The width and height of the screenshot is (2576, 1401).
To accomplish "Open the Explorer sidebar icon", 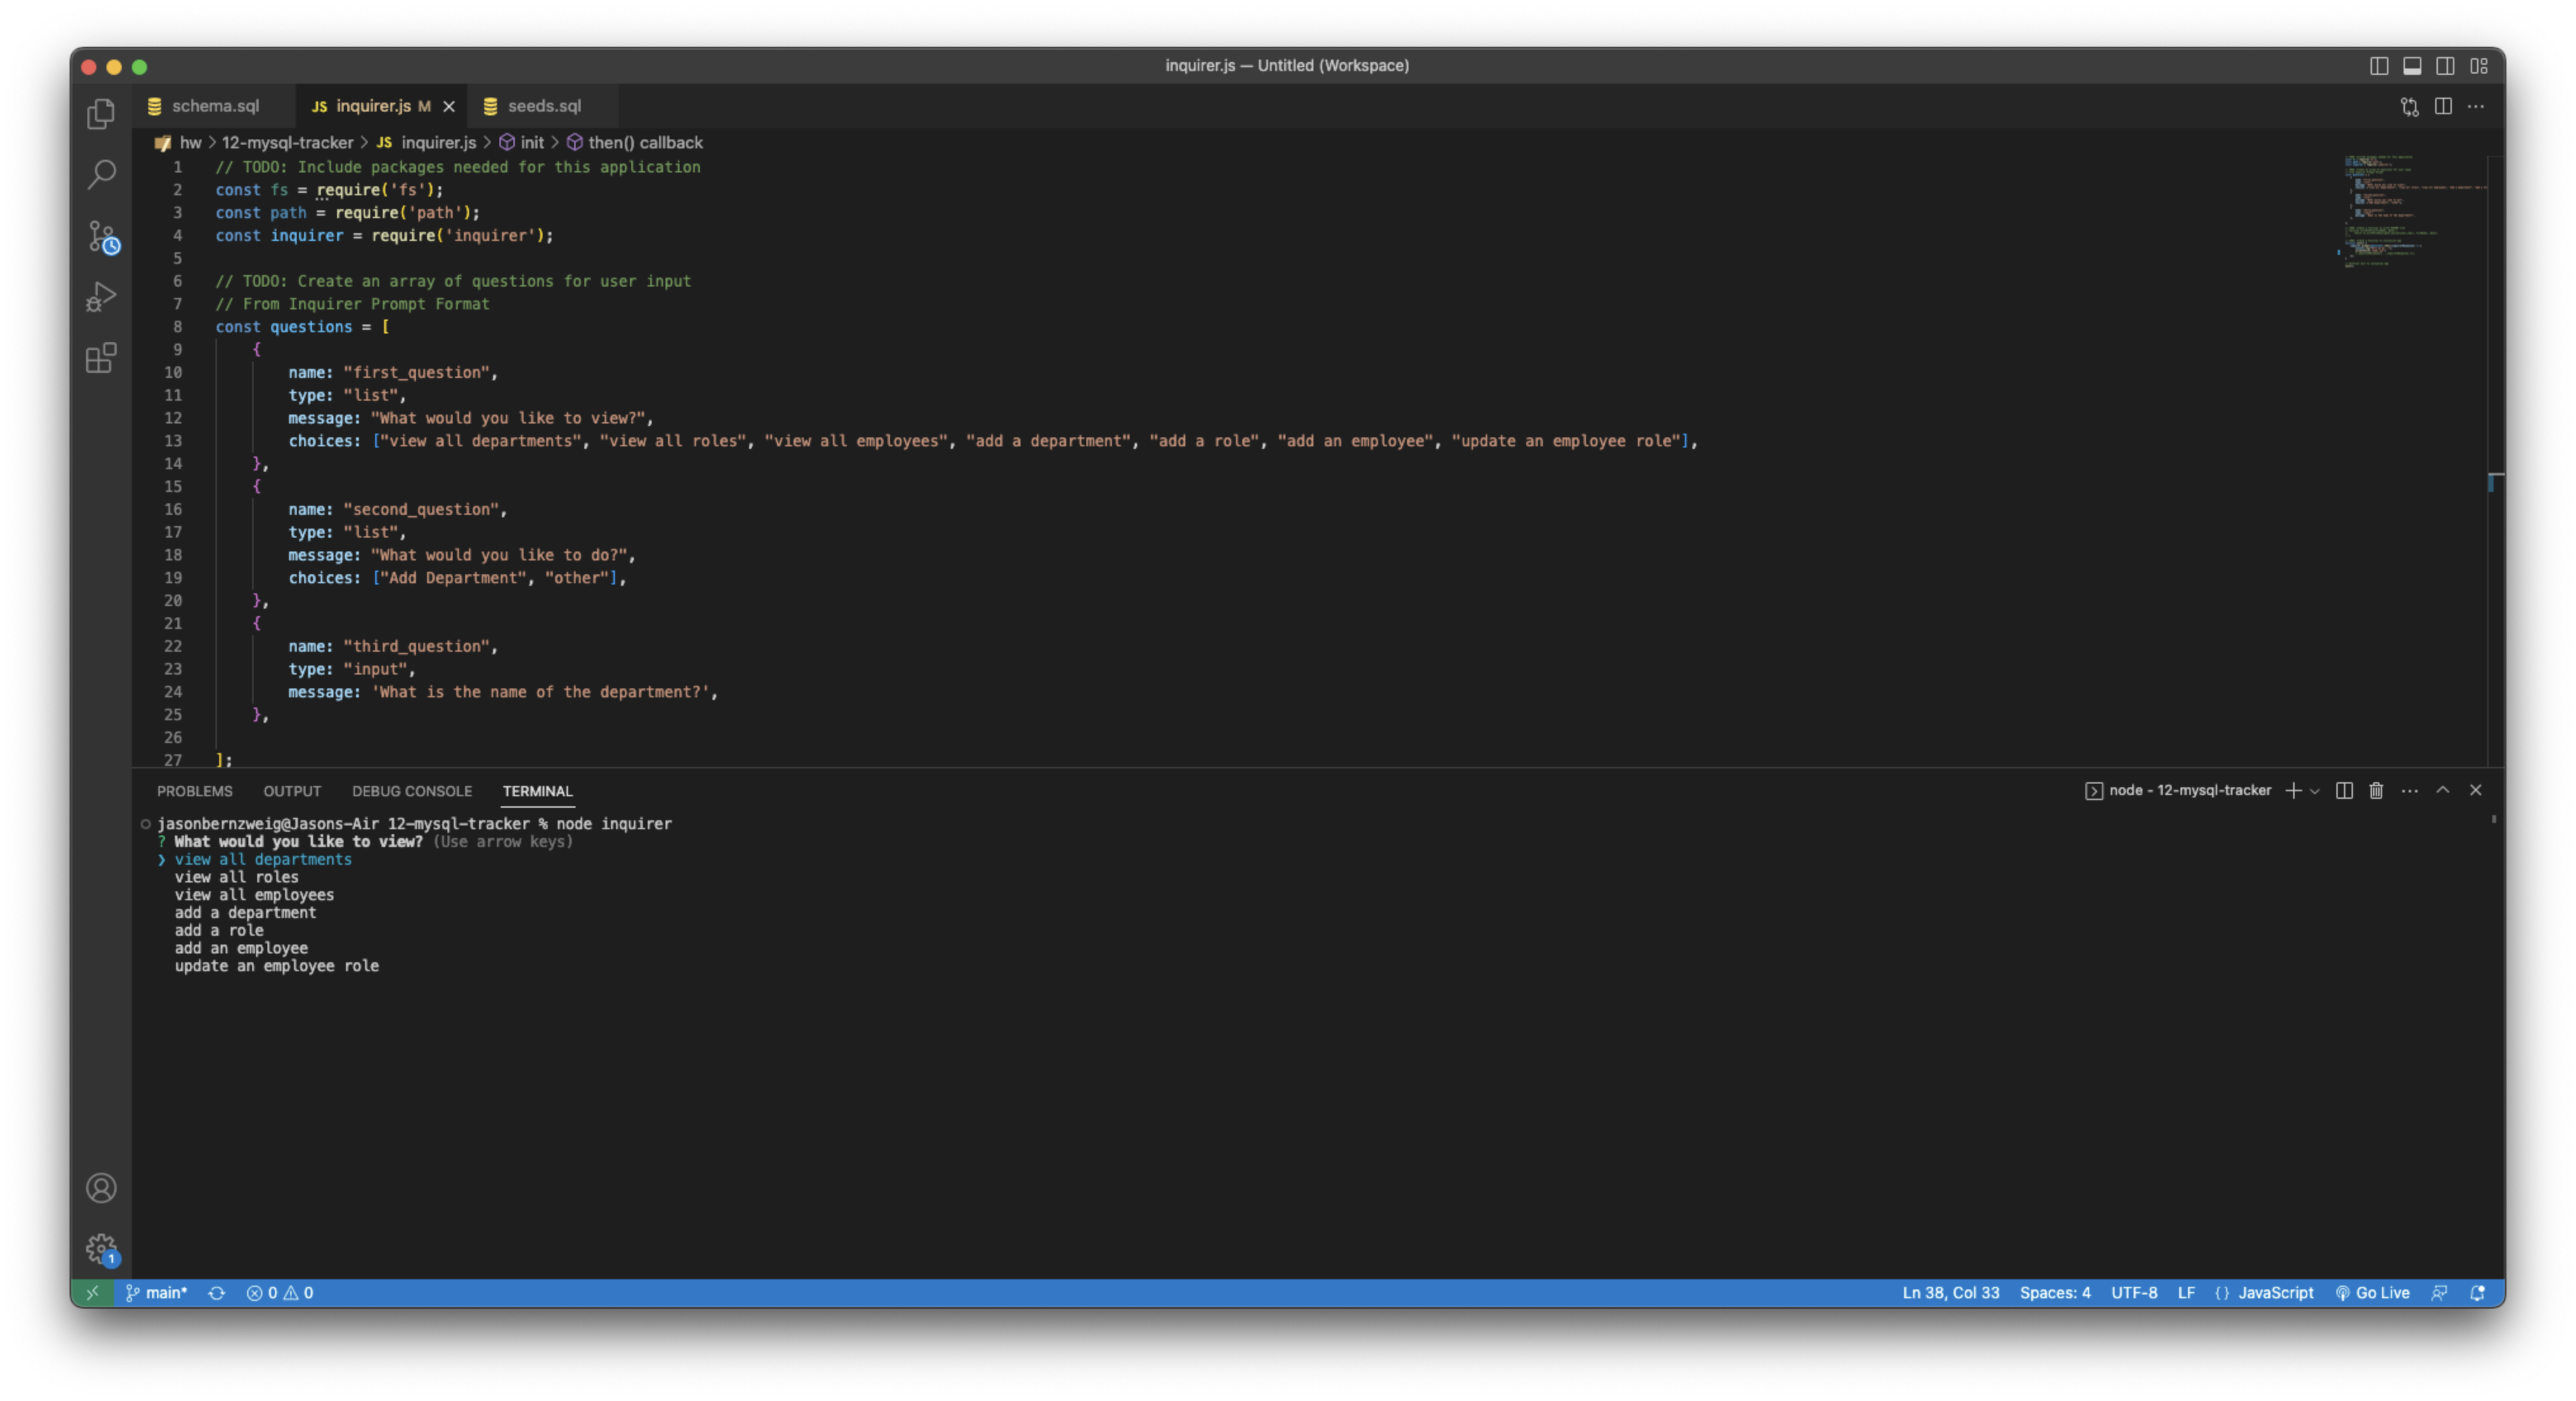I will pyautogui.click(x=101, y=114).
